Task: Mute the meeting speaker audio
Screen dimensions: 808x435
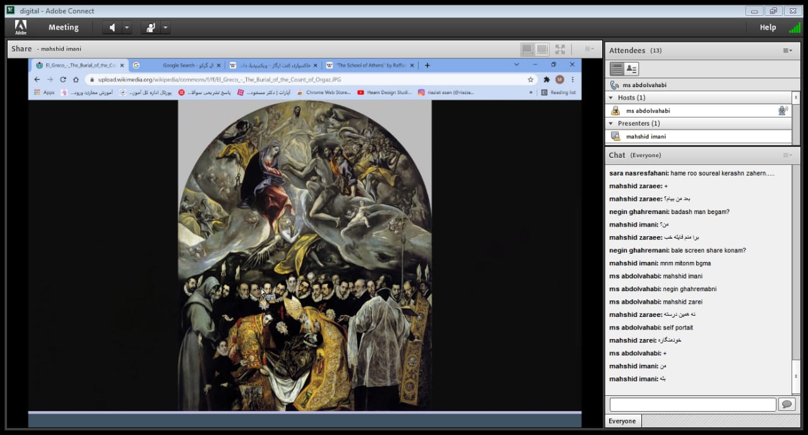Action: pos(112,28)
